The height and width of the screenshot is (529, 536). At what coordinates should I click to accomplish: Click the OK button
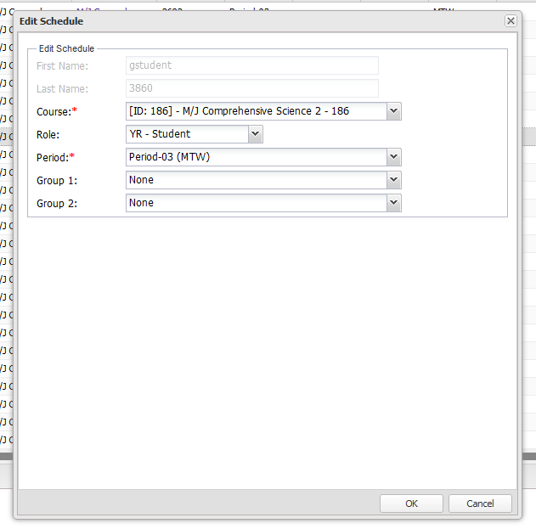[x=411, y=504]
